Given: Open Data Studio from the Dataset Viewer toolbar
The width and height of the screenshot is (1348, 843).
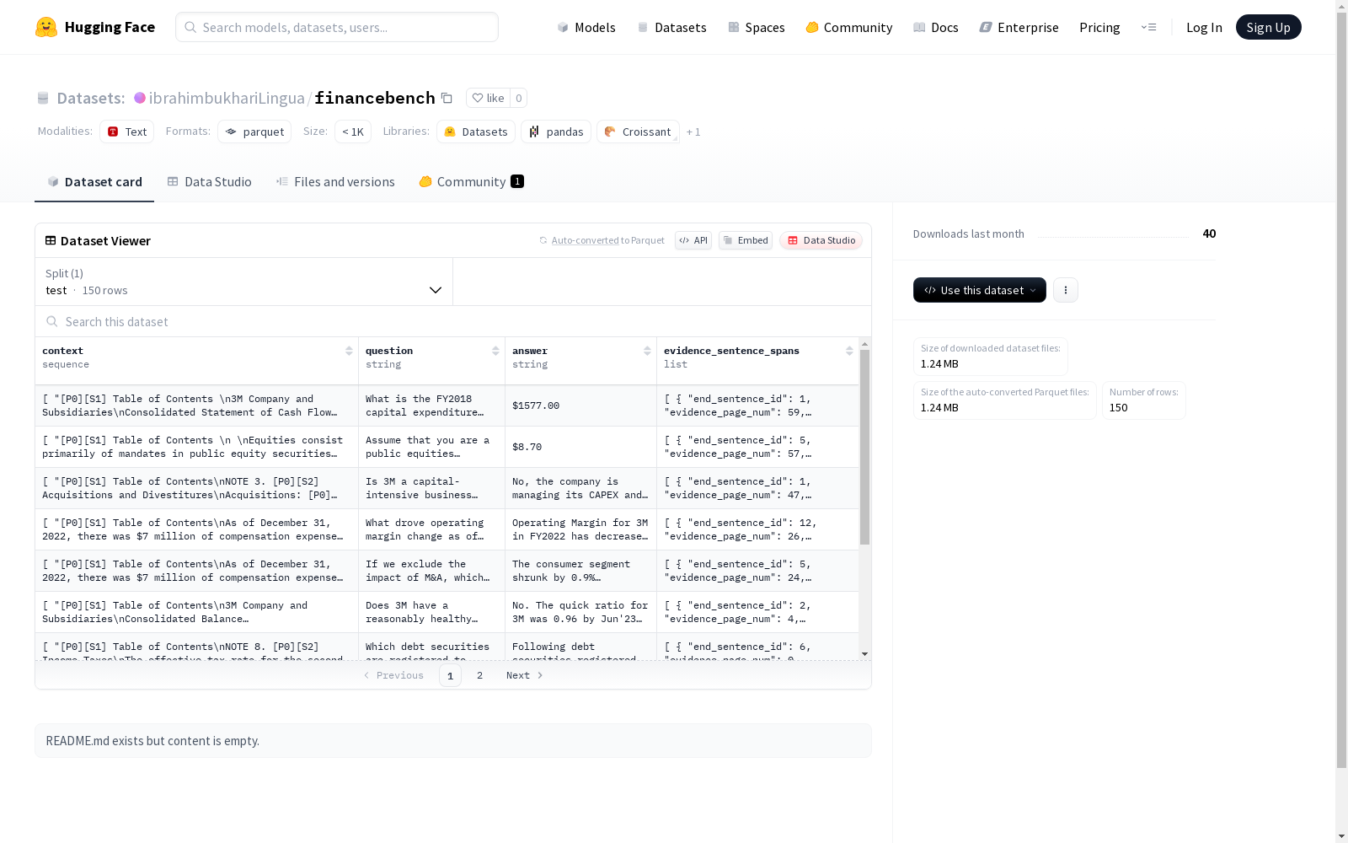Looking at the screenshot, I should (821, 240).
